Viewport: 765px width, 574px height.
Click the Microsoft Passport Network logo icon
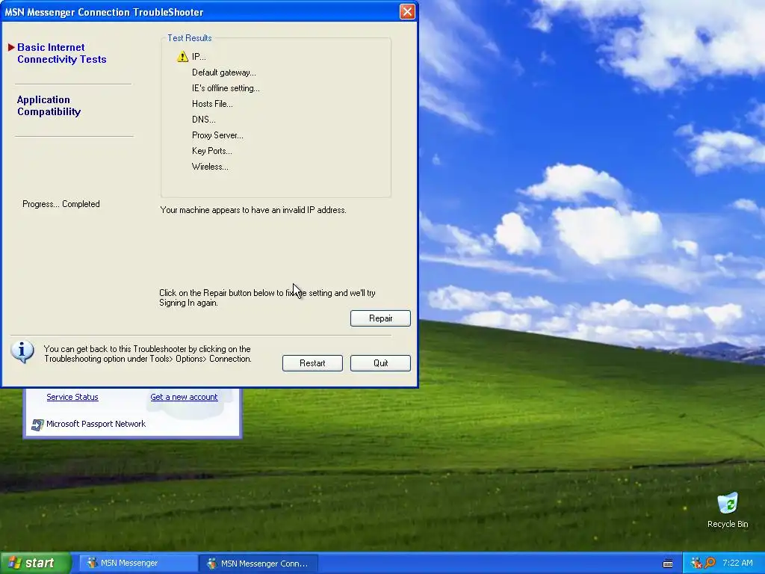(37, 425)
